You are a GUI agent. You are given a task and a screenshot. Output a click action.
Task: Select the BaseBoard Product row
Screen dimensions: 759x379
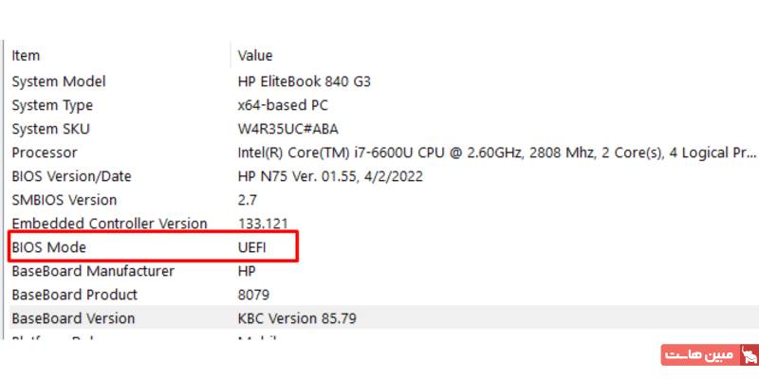click(x=75, y=295)
